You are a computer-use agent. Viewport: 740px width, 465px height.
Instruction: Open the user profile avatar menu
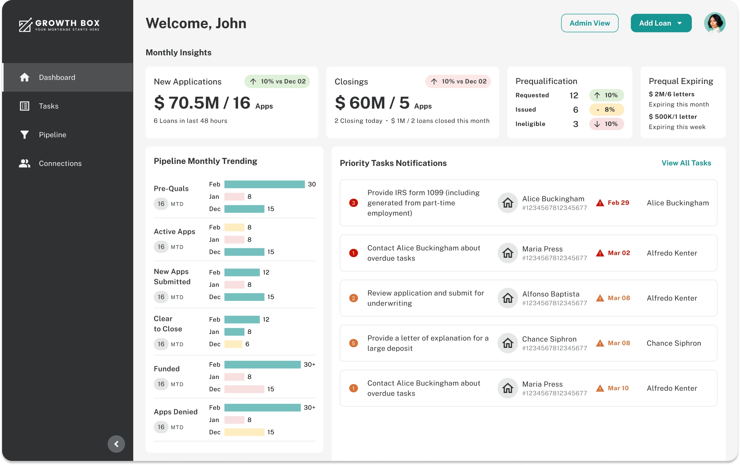pyautogui.click(x=715, y=23)
